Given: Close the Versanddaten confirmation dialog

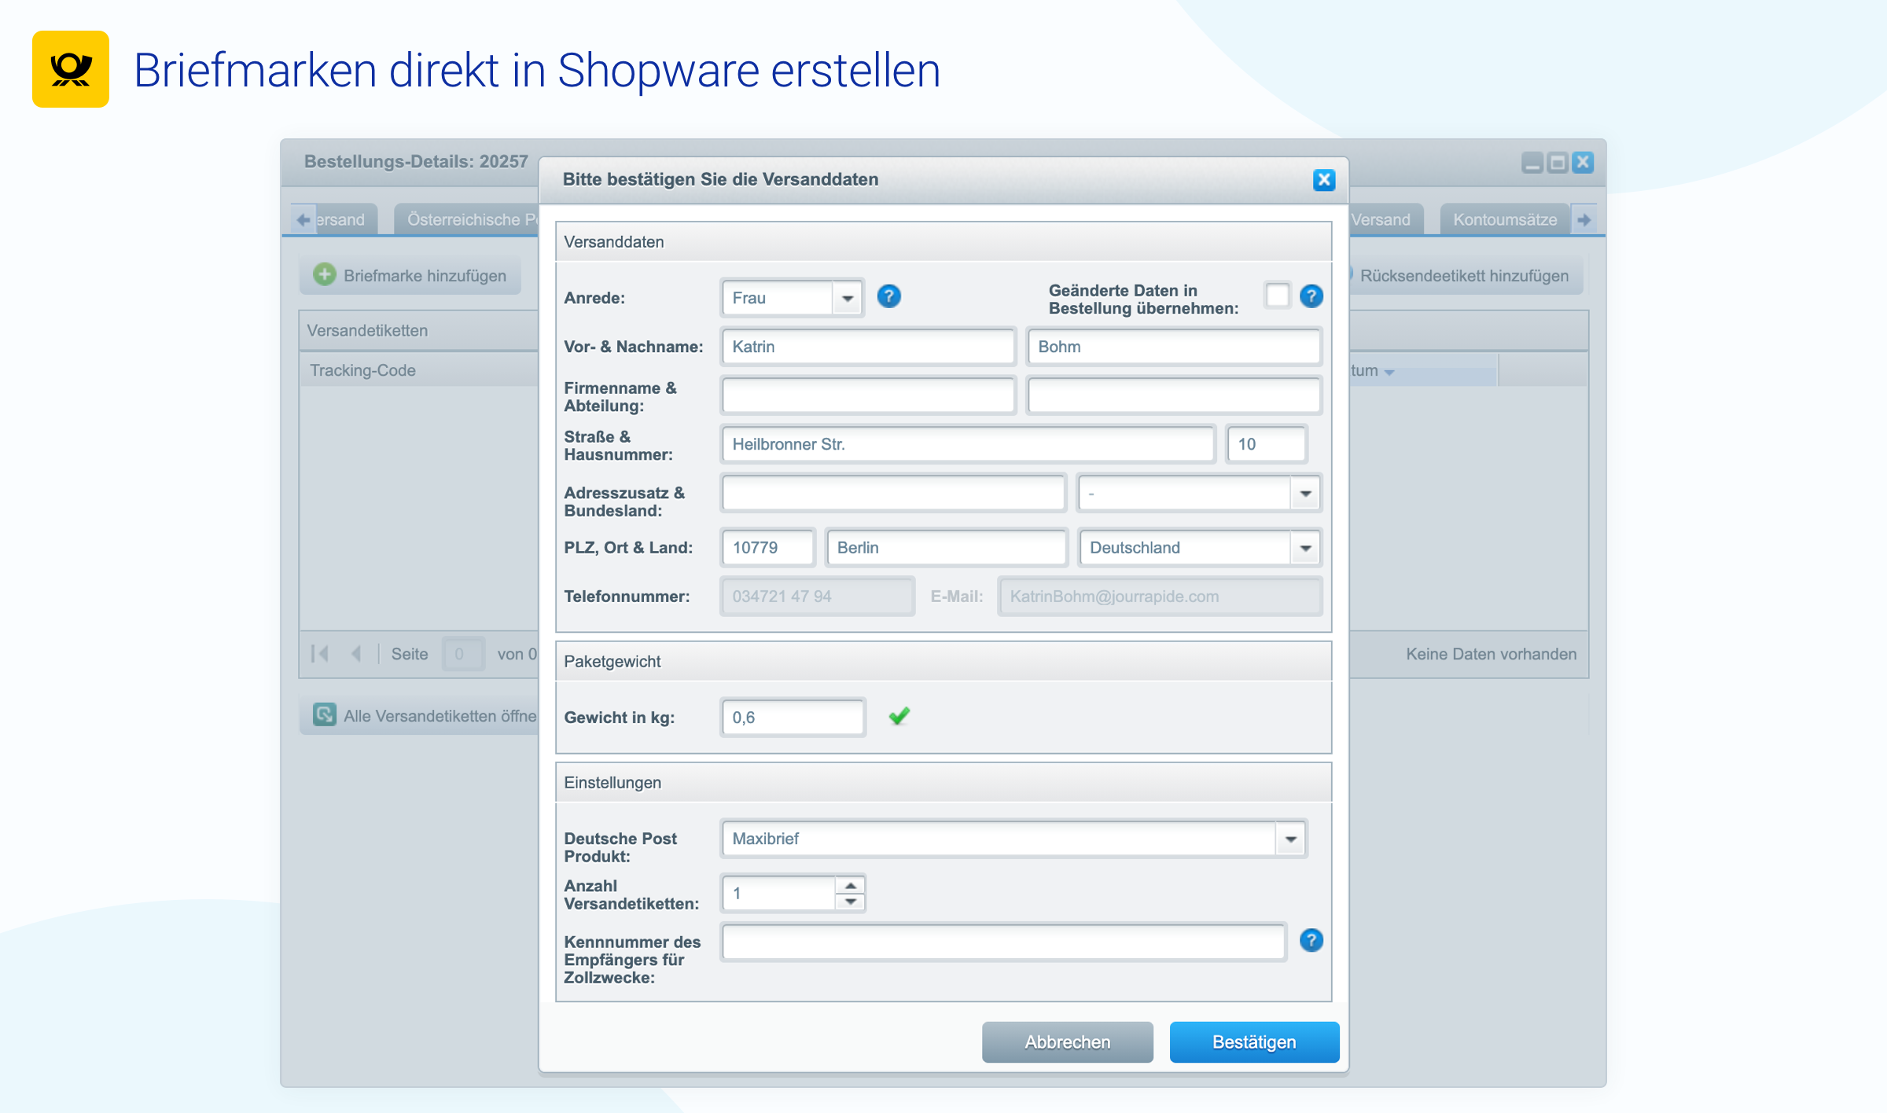Looking at the screenshot, I should pyautogui.click(x=1324, y=180).
